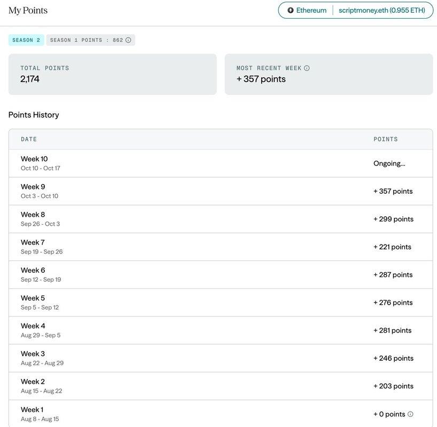Select the Week 9 history row

(x=220, y=191)
